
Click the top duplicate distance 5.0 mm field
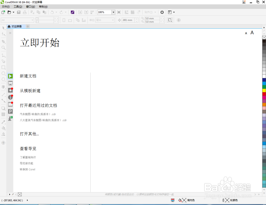tap(152, 18)
